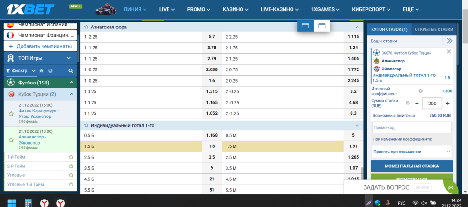The width and height of the screenshot is (468, 207).
Task: Click Добавить чемпионаты button
Action: pos(40,47)
